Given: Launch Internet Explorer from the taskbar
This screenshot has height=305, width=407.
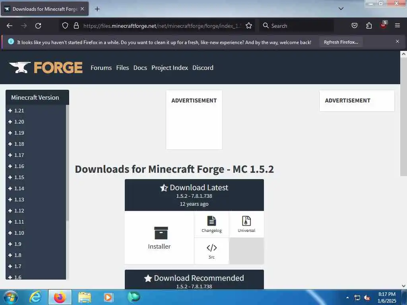Looking at the screenshot, I should click(x=35, y=297).
